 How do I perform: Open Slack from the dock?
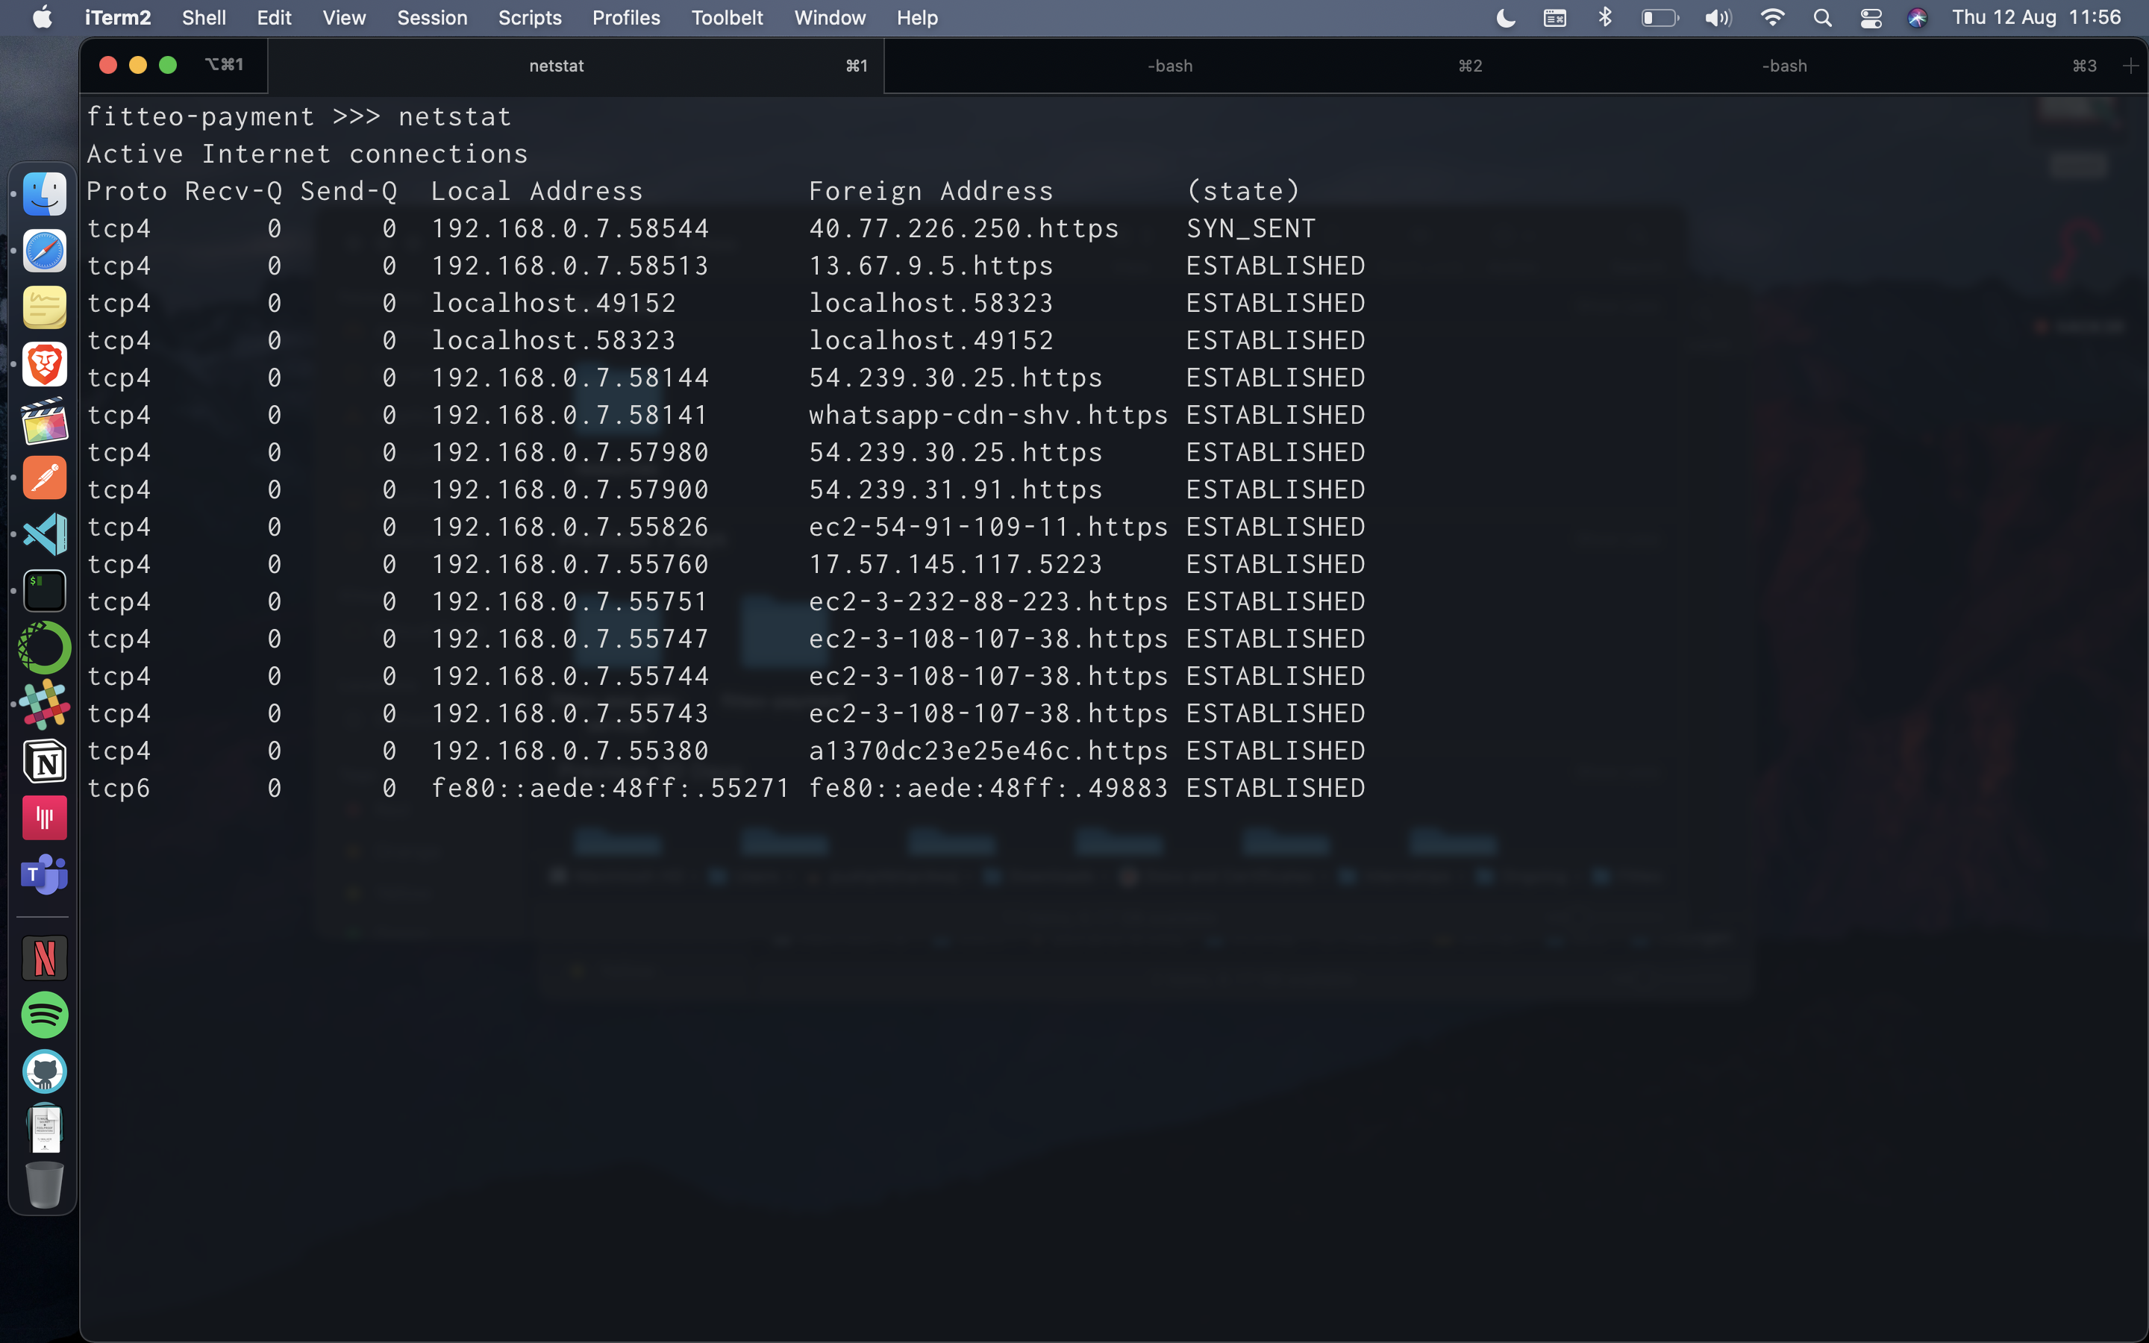click(45, 704)
